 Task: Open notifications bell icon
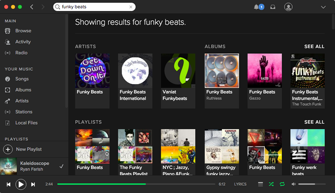tap(256, 7)
